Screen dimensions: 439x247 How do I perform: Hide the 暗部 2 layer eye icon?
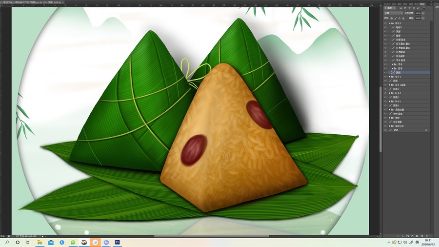[385, 27]
